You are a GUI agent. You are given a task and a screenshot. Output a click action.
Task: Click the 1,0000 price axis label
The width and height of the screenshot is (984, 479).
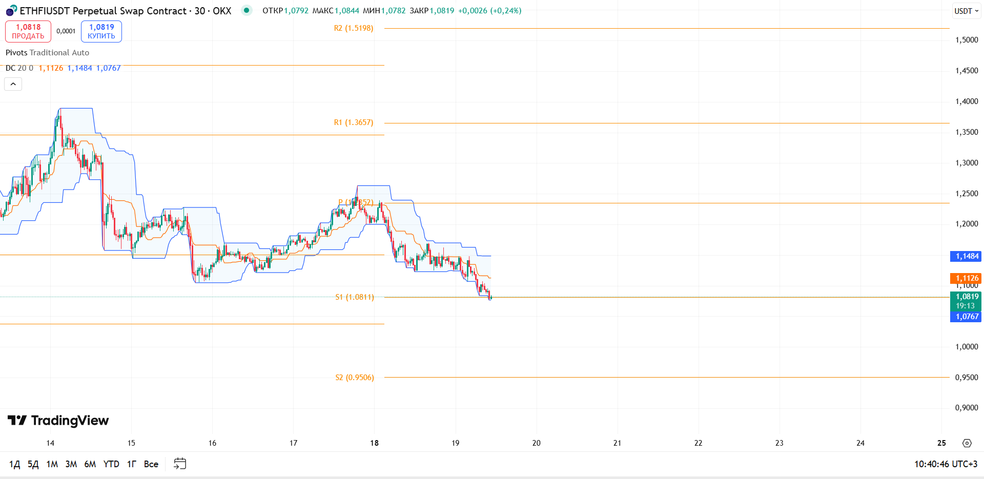[x=967, y=347]
